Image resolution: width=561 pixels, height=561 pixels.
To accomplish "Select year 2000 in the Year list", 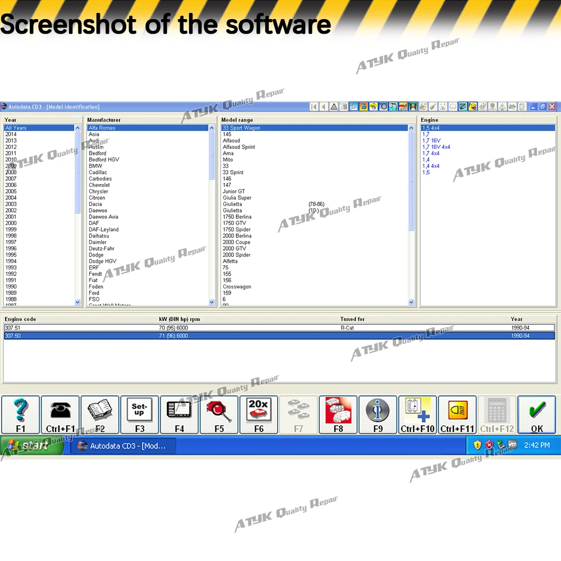I will coord(39,223).
